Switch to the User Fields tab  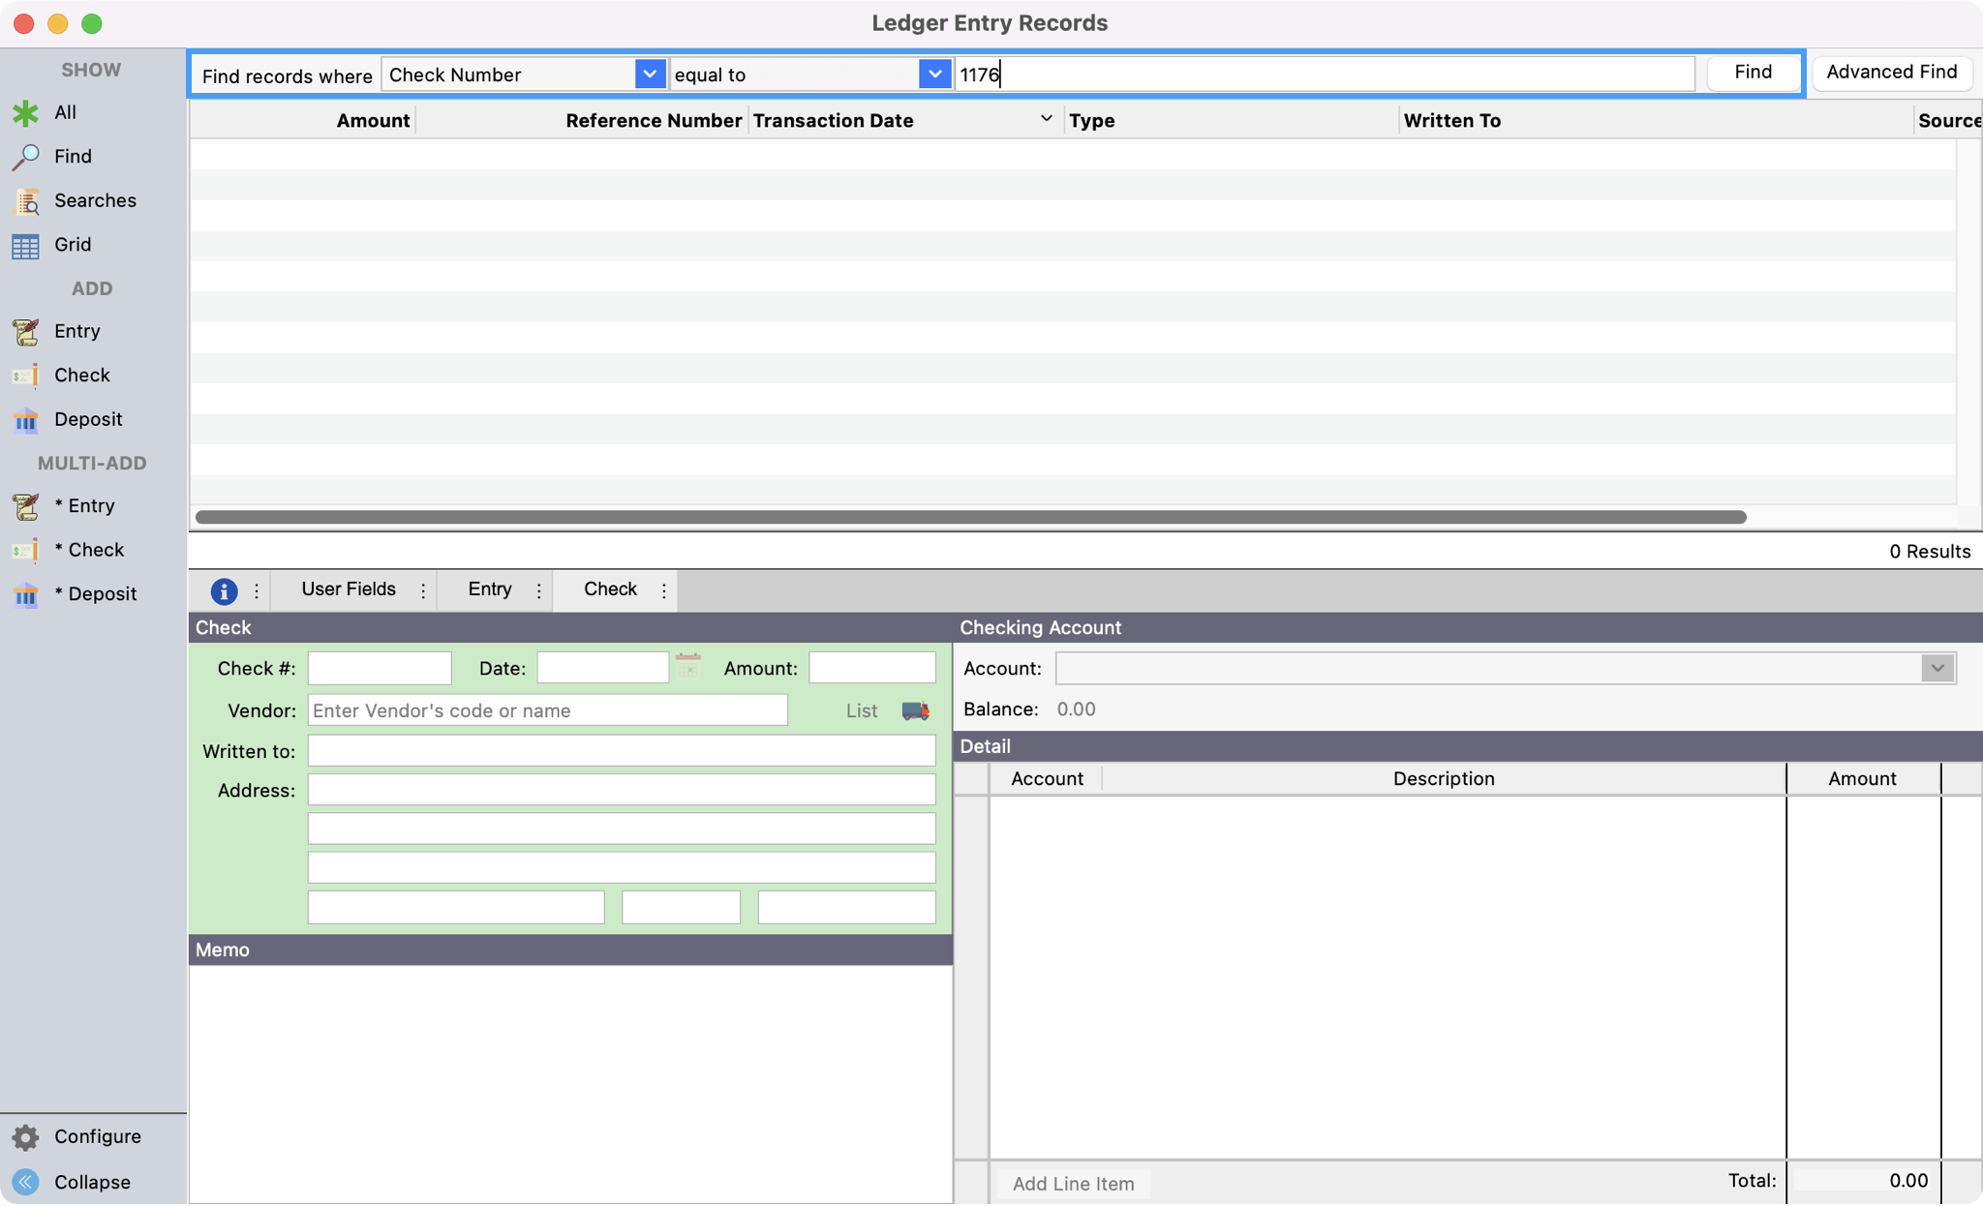pos(348,589)
